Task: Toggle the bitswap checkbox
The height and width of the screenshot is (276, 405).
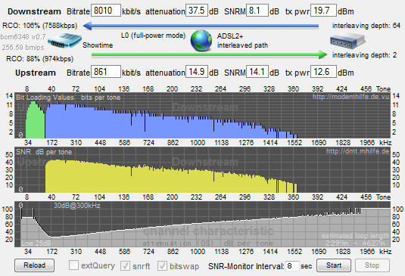Action: click(x=162, y=265)
